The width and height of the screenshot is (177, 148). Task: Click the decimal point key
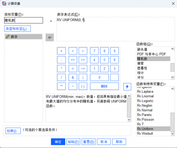click(x=115, y=77)
